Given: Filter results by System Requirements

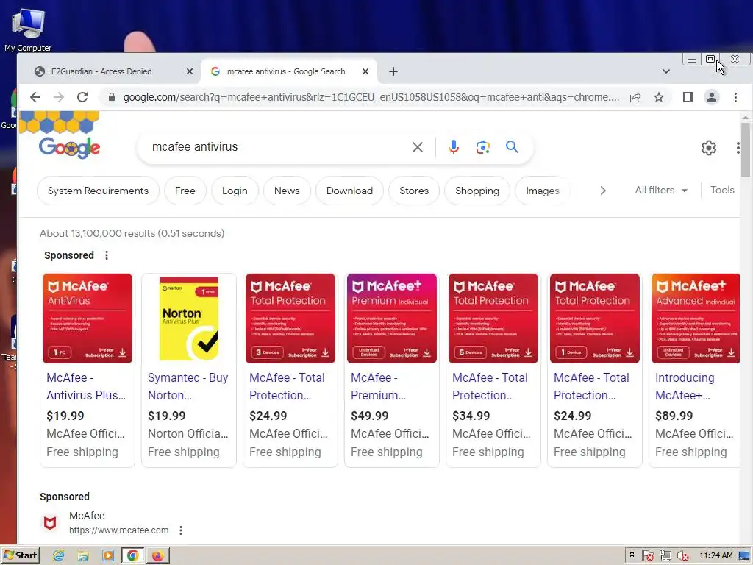Looking at the screenshot, I should point(98,191).
